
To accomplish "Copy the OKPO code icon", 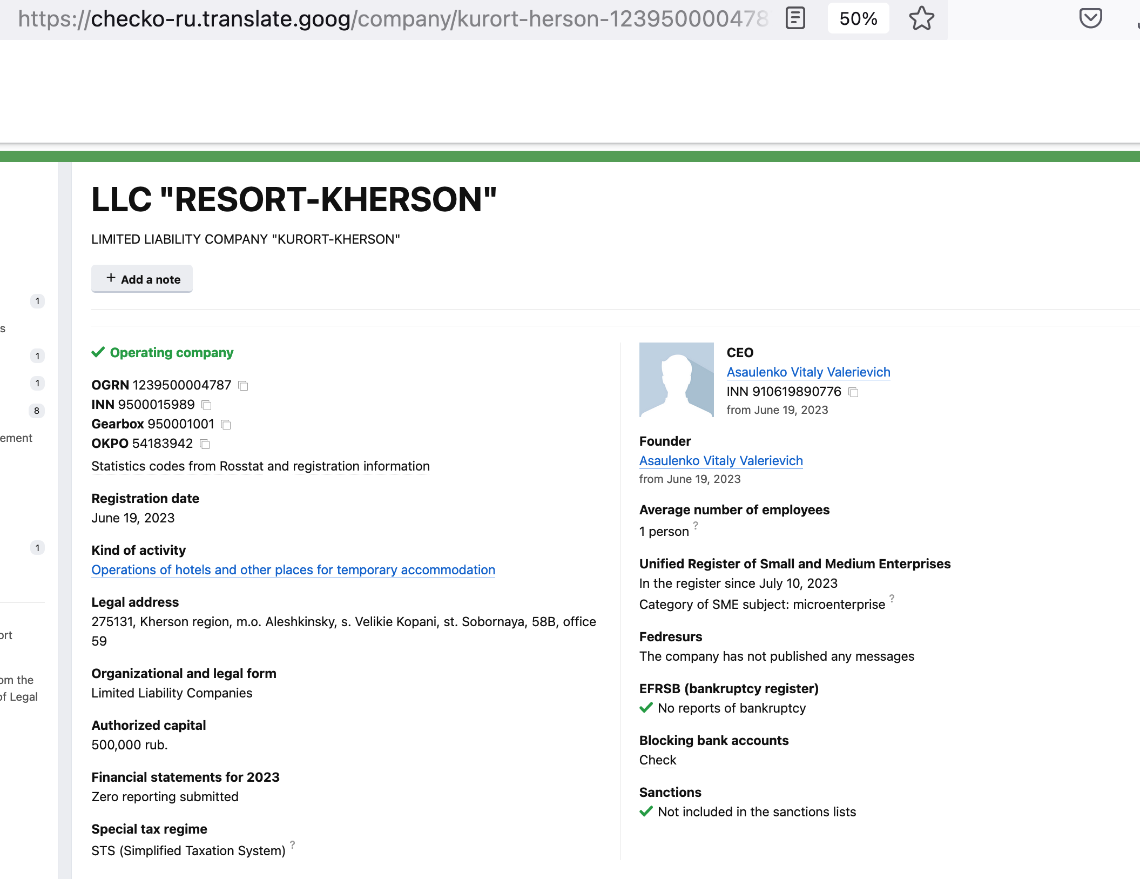I will tap(205, 444).
